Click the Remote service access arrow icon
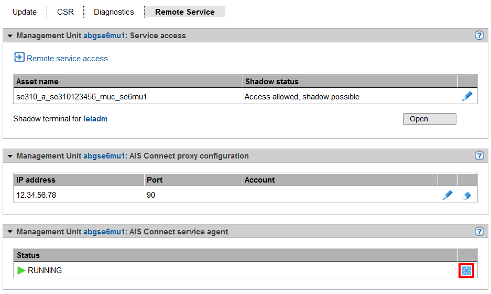 coord(19,58)
